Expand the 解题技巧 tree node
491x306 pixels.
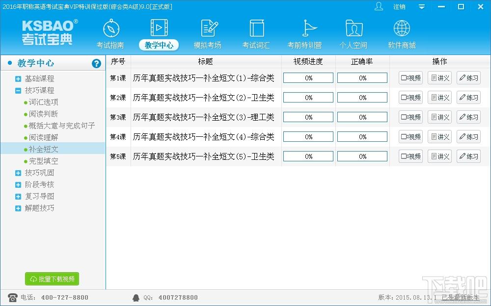18,208
